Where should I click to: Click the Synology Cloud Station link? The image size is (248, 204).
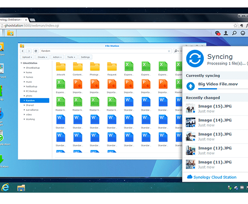pos(215,177)
